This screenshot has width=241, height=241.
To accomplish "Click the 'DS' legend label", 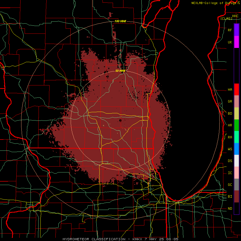I will [230, 161].
